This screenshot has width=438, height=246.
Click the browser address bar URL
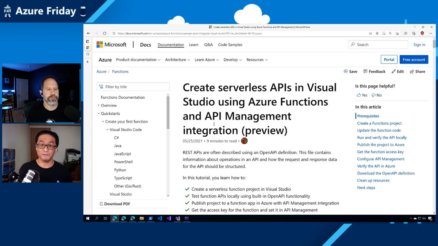pos(190,33)
